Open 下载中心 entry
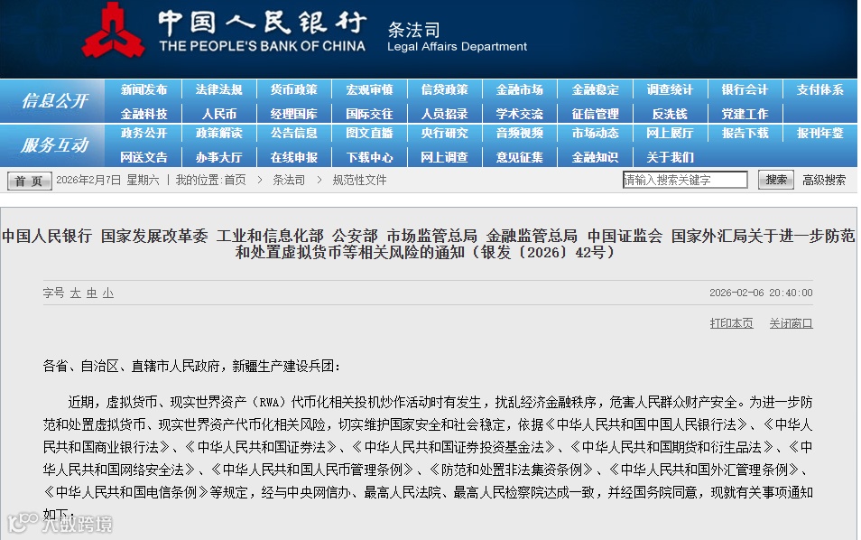The width and height of the screenshot is (861, 540). 369,157
